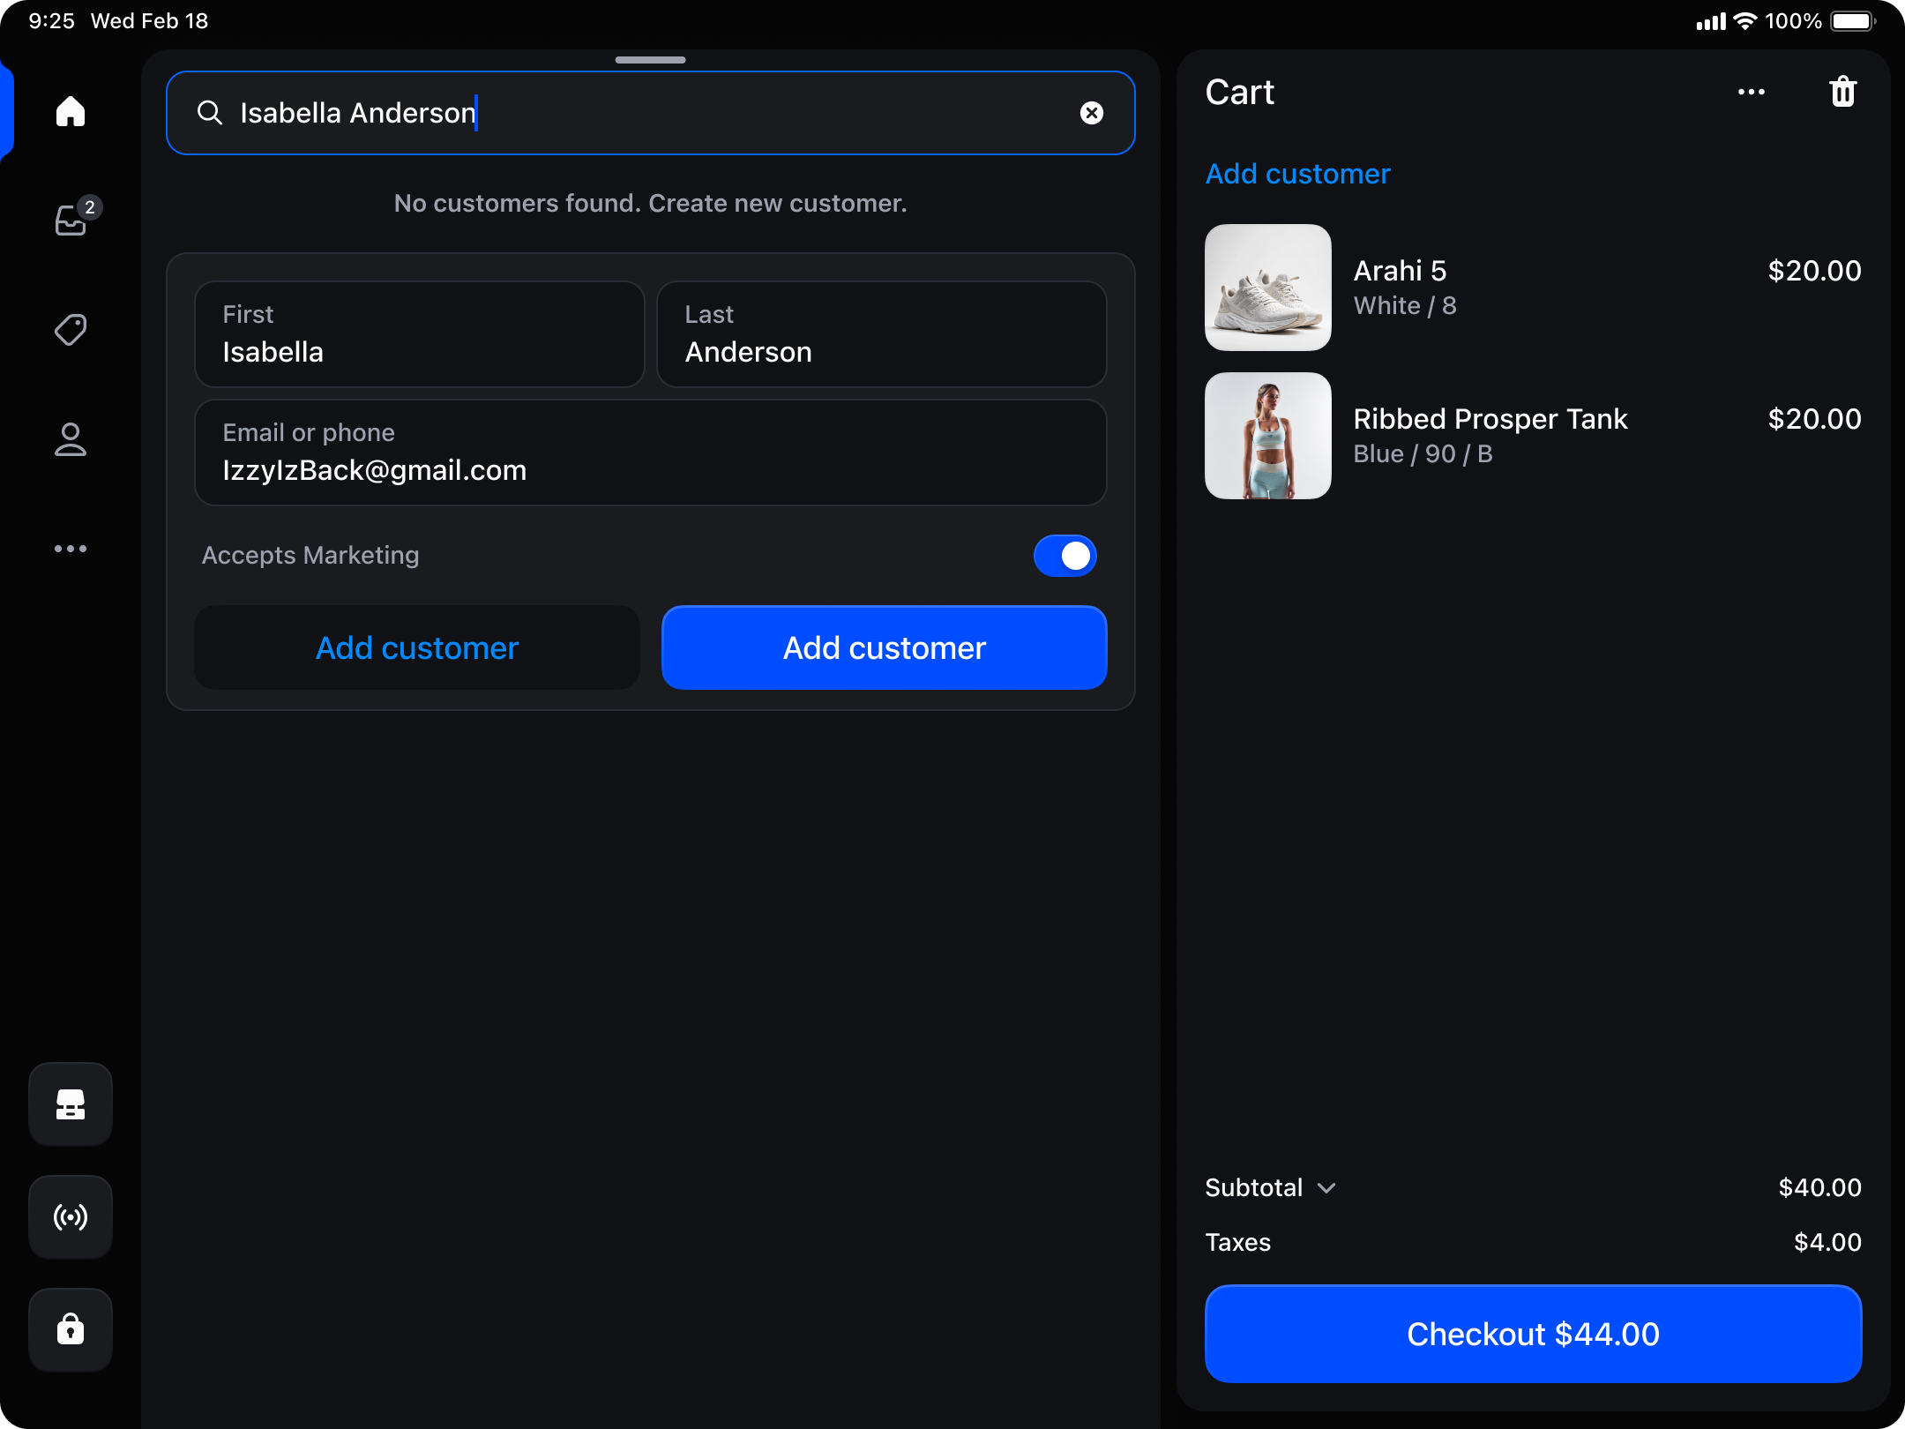Select the Ribbed Prosper Tank item name
Image resolution: width=1905 pixels, height=1429 pixels.
(1490, 418)
